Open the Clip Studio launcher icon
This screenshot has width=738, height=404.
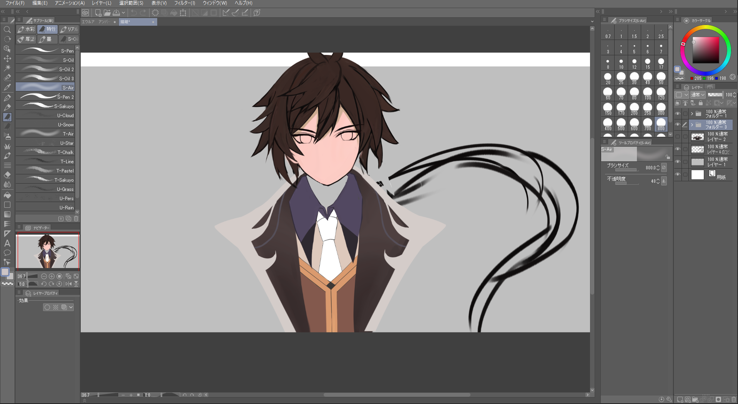[x=85, y=13]
